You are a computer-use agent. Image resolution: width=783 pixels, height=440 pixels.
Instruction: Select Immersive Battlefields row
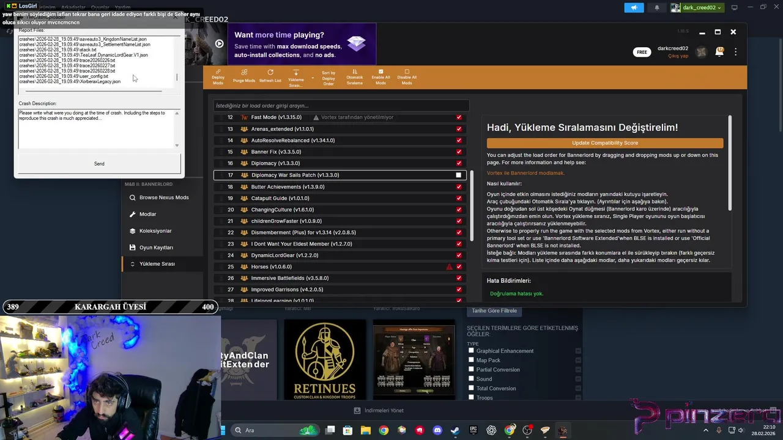340,278
